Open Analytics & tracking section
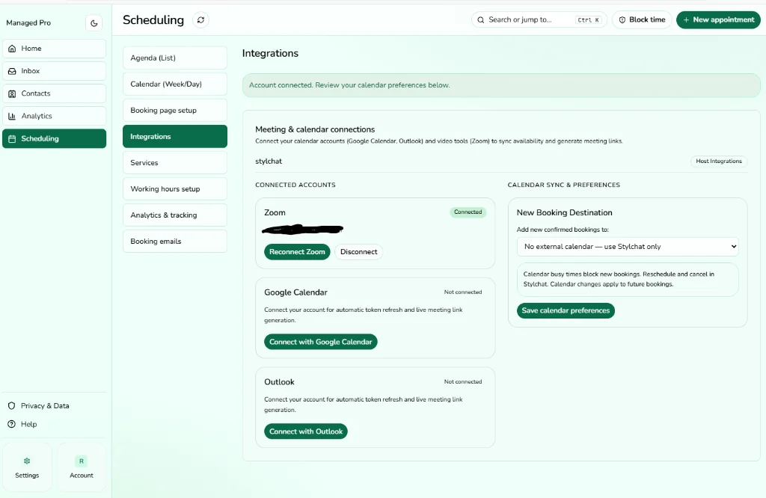Screen dimensions: 766x498 tap(175, 215)
